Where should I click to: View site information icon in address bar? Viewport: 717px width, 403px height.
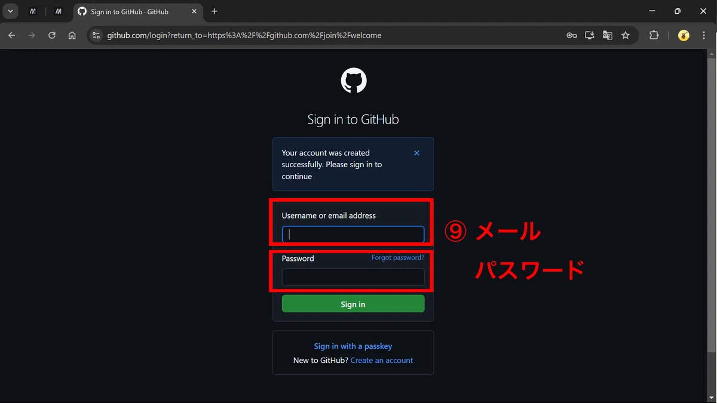(96, 35)
